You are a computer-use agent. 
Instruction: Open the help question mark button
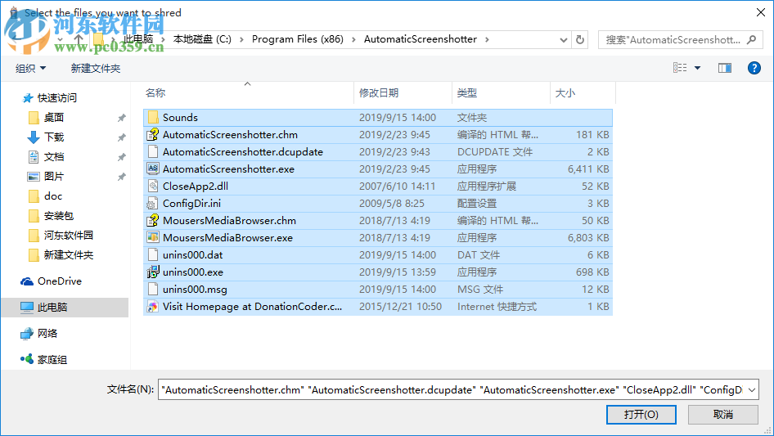pos(754,68)
